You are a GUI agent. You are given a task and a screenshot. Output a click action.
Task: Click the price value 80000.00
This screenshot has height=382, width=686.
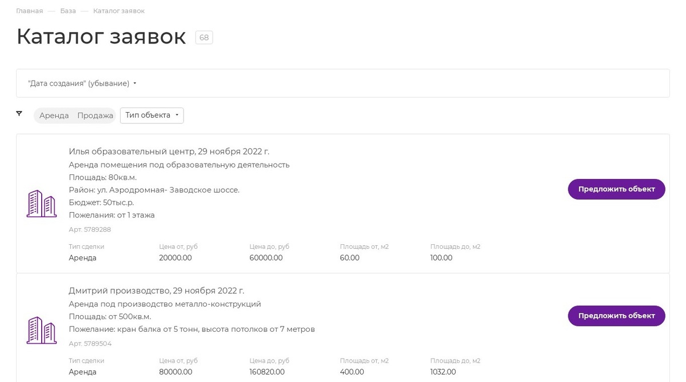point(176,372)
